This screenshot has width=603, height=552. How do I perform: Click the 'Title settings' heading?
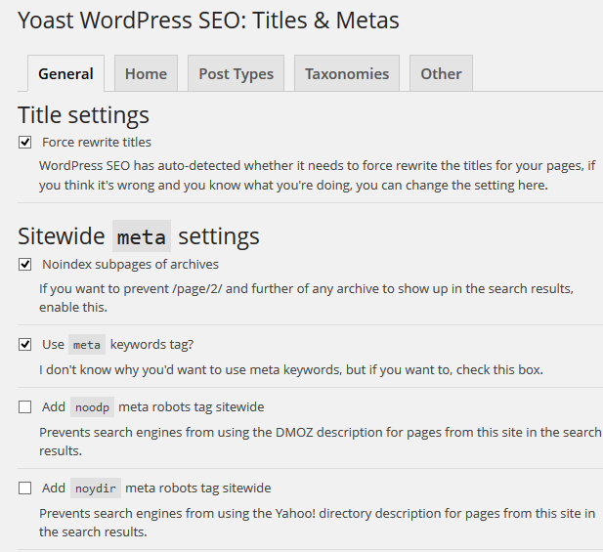click(83, 114)
